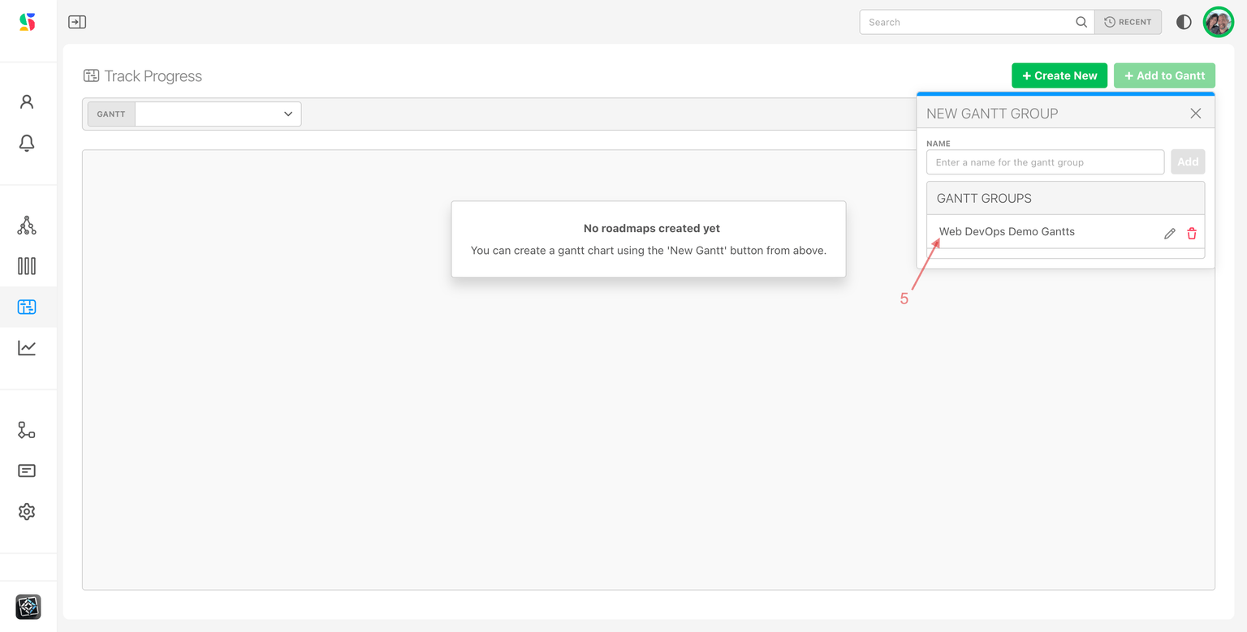Open notifications bell in the sidebar
This screenshot has width=1247, height=632.
pyautogui.click(x=27, y=143)
